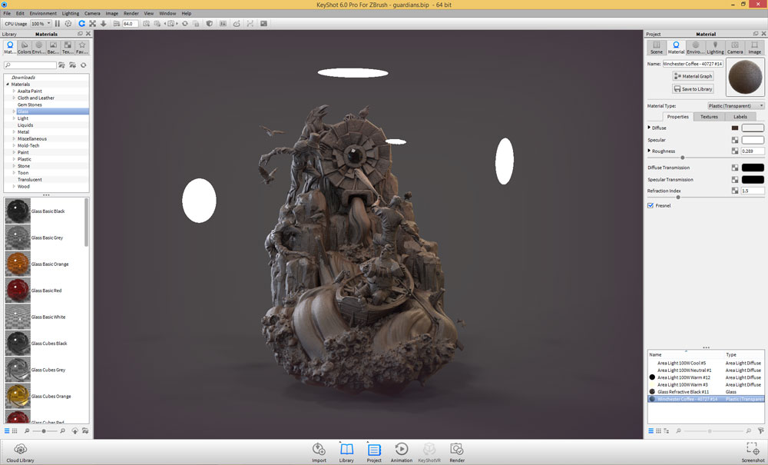
Task: Click the down arrow icon in toolbar
Action: point(104,24)
